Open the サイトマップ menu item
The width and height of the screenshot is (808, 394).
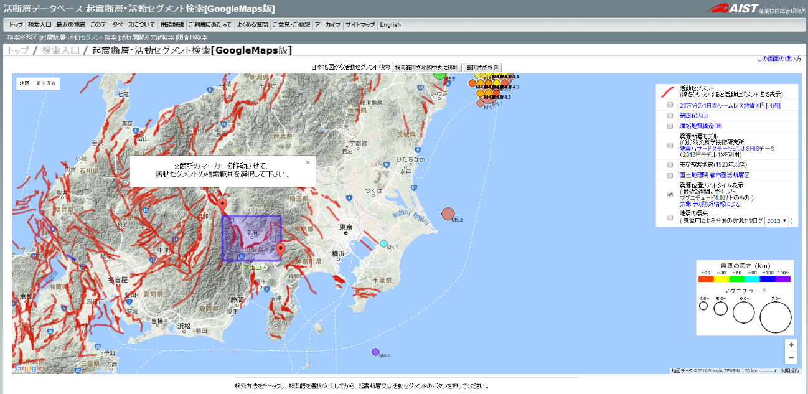[x=360, y=25]
